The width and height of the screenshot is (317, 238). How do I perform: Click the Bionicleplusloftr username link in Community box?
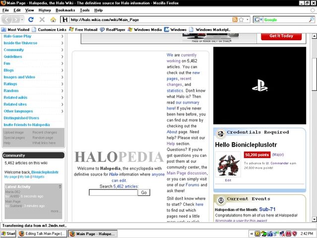pyautogui.click(x=45, y=172)
